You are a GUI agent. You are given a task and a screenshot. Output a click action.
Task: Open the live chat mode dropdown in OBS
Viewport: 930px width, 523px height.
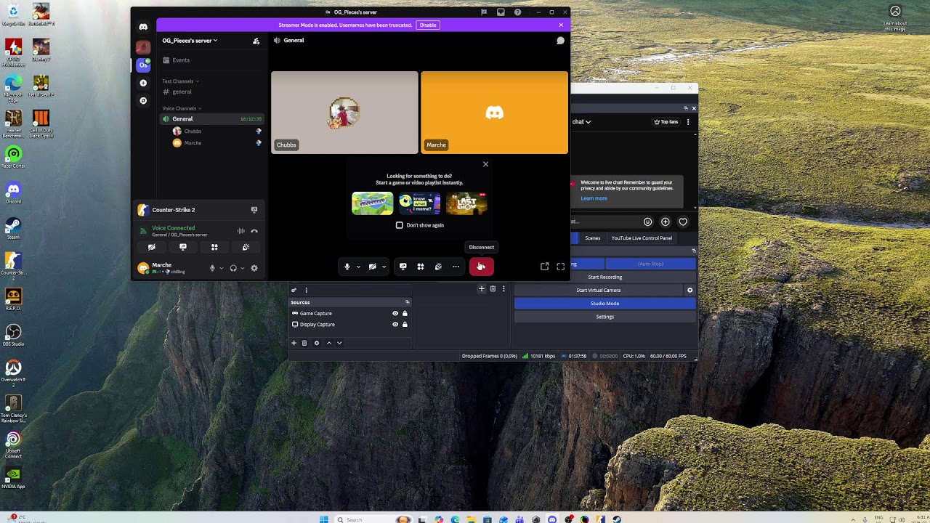coord(581,122)
